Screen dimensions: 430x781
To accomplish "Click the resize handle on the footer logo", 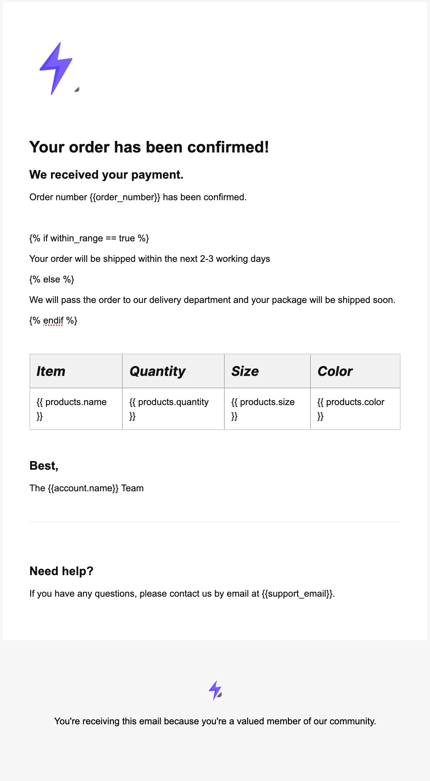I will click(x=220, y=695).
